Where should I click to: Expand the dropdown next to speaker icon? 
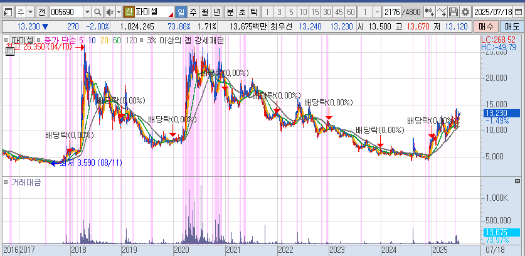click(119, 12)
